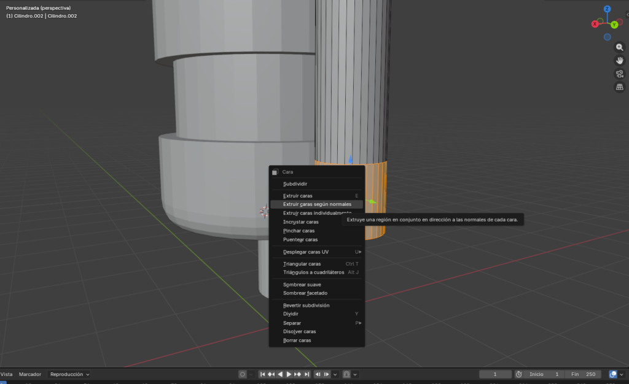Switch perspective with the orthographic projection icon
Screen dimensions: 629x384
(x=619, y=87)
